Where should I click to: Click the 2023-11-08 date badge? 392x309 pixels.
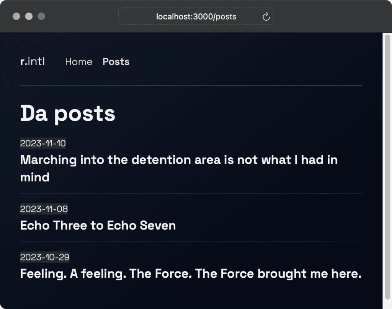[x=44, y=209]
